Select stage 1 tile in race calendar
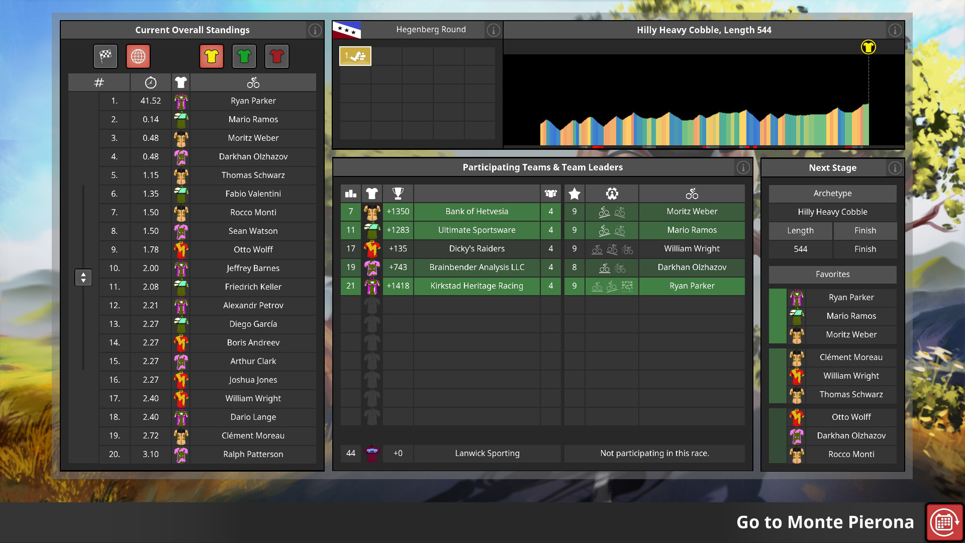The width and height of the screenshot is (965, 543). (355, 56)
